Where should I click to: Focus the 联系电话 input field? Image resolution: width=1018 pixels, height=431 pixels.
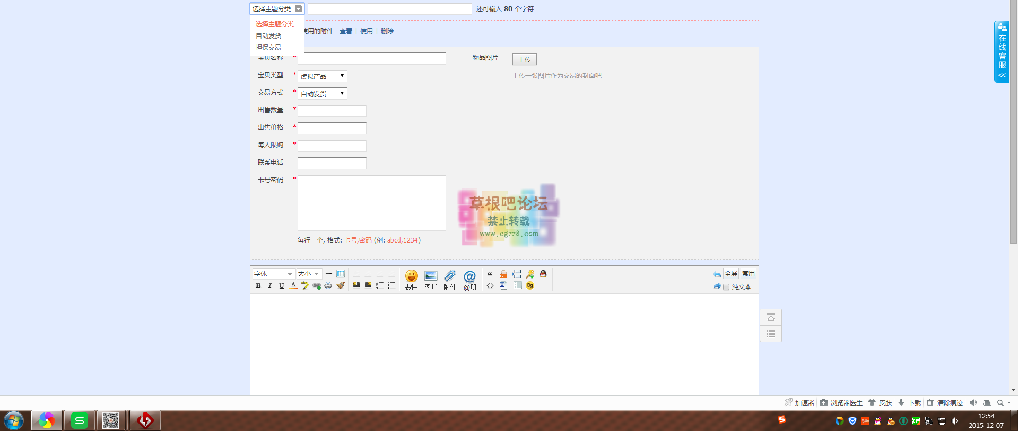(332, 163)
